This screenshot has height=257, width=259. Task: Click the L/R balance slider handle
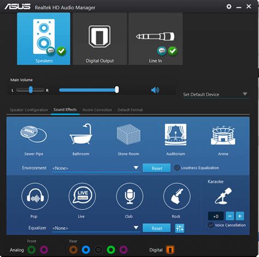tap(31, 90)
